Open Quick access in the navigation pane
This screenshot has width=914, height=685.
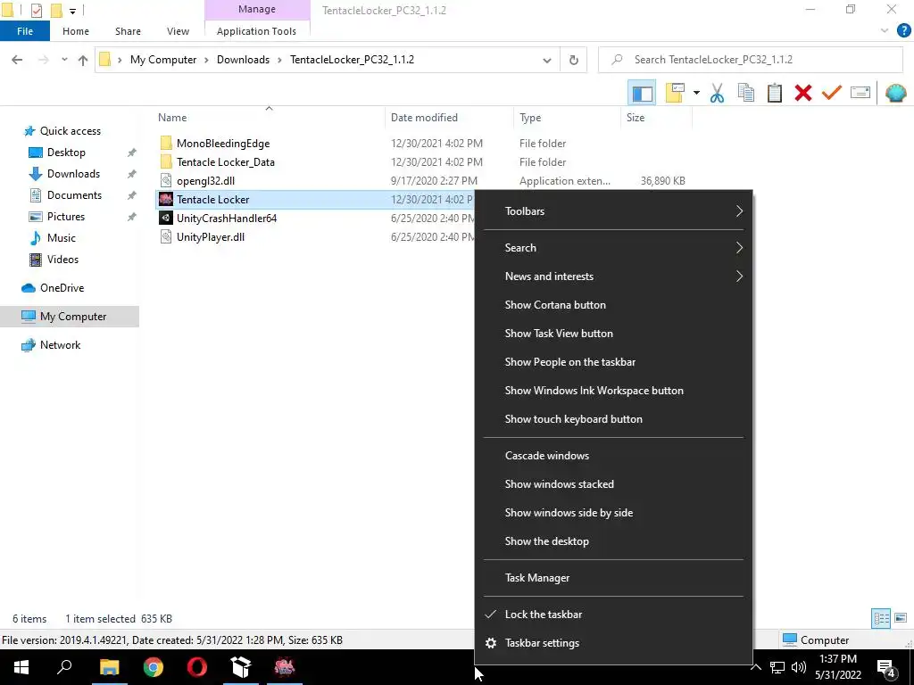tap(70, 131)
